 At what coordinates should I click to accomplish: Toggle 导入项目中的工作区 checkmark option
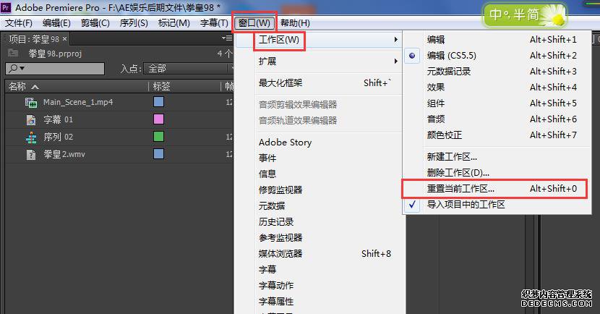tap(412, 205)
